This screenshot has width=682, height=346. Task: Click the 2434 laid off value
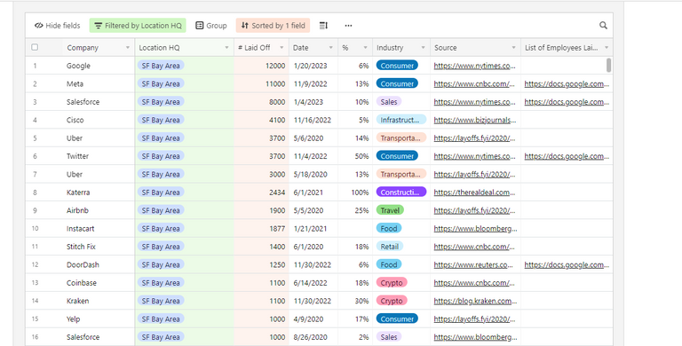tap(277, 193)
